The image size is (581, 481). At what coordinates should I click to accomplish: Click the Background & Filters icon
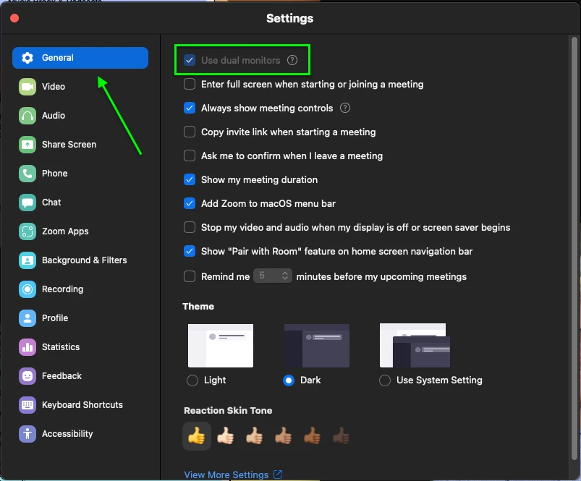[27, 260]
